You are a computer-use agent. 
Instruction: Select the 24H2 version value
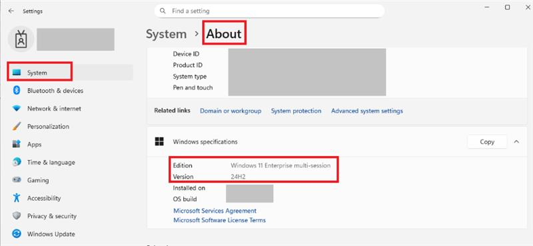238,177
